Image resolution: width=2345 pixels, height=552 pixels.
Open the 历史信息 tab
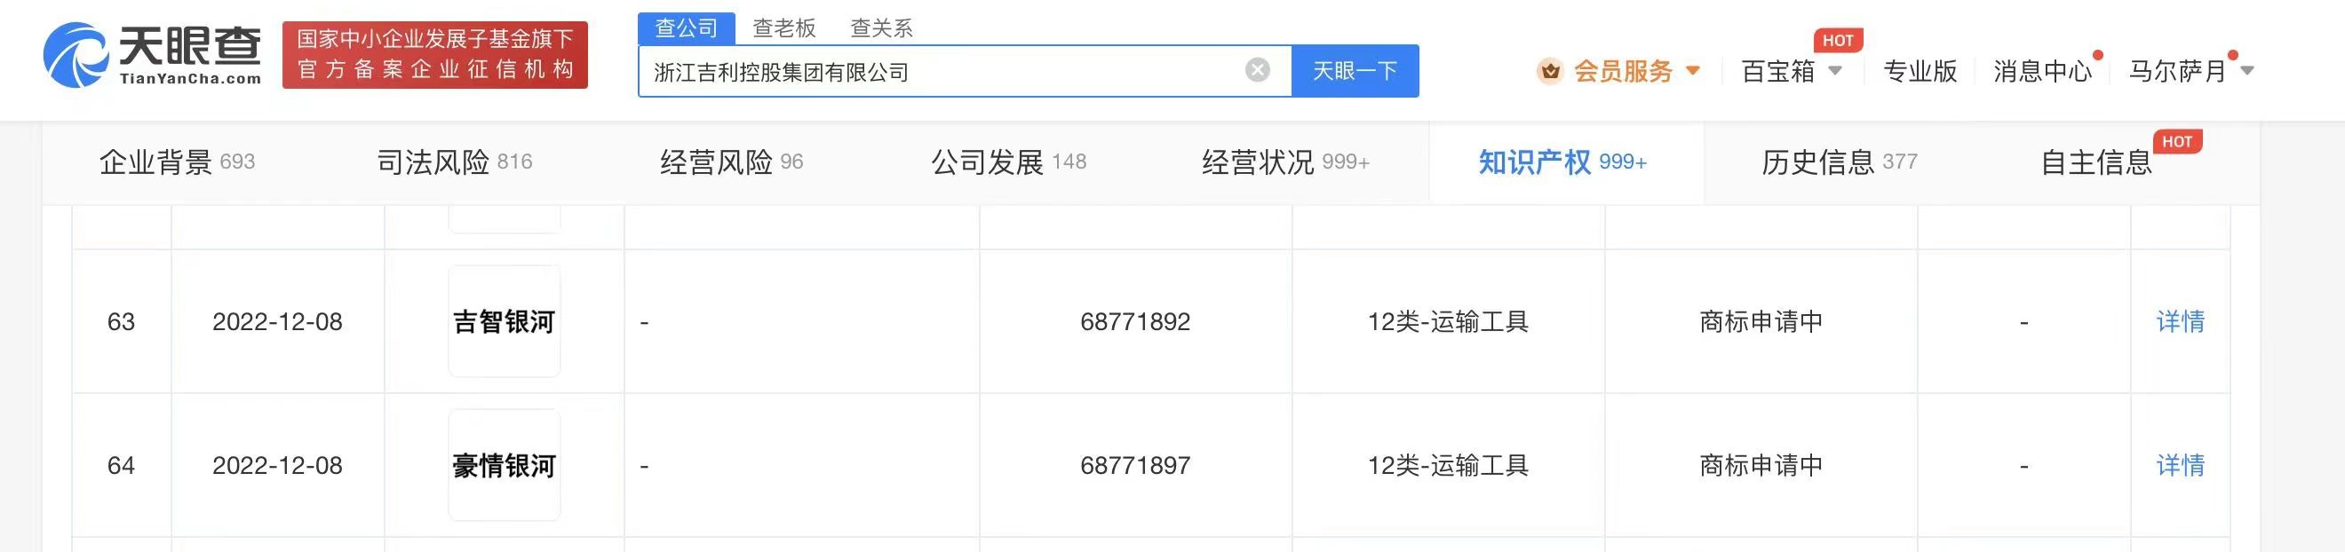point(1840,162)
